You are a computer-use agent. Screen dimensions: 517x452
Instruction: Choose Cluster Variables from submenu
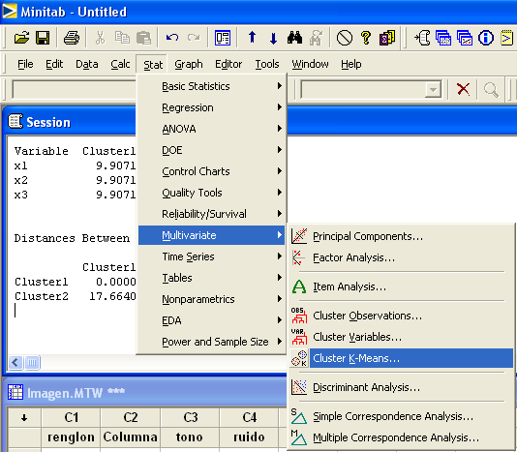click(x=401, y=337)
